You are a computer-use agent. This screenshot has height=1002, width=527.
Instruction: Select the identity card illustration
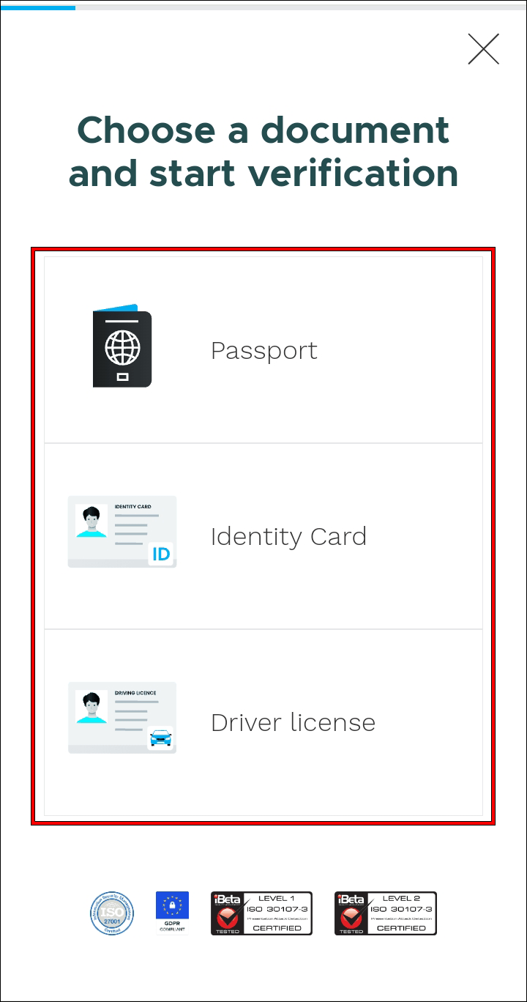pyautogui.click(x=122, y=532)
